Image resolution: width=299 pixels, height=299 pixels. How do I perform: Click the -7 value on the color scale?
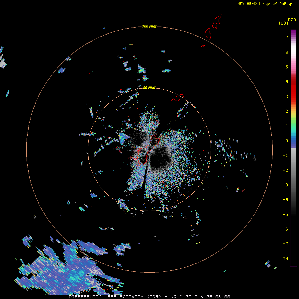[285, 244]
